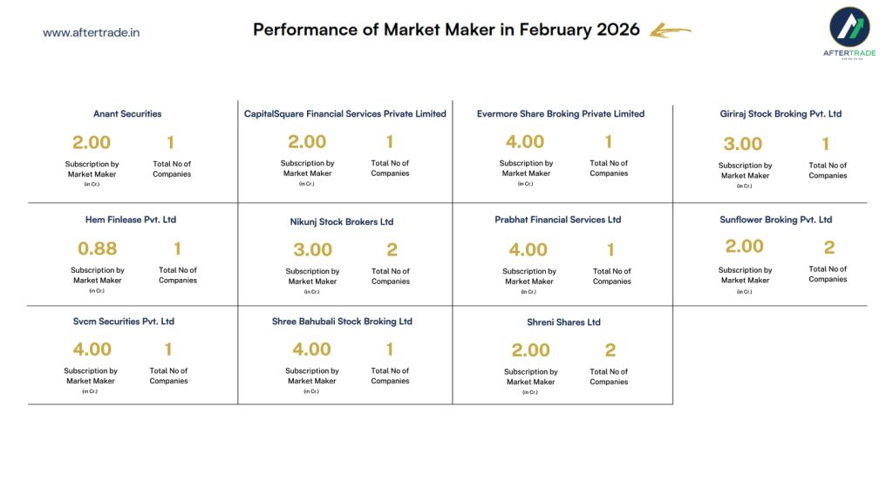Select Evermore Share Broking Private Limited heading
The height and width of the screenshot is (502, 893).
(561, 114)
